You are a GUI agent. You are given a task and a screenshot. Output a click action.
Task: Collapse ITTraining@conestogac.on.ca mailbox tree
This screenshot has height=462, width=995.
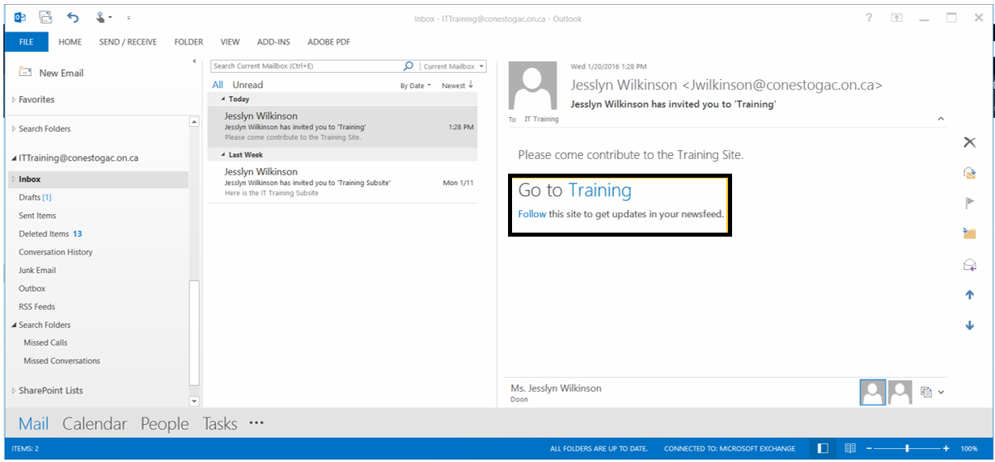tap(14, 158)
